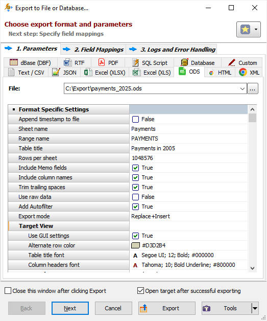Choose the Excel (XLSX) format tab
Image resolution: width=267 pixels, height=321 pixels.
click(105, 73)
